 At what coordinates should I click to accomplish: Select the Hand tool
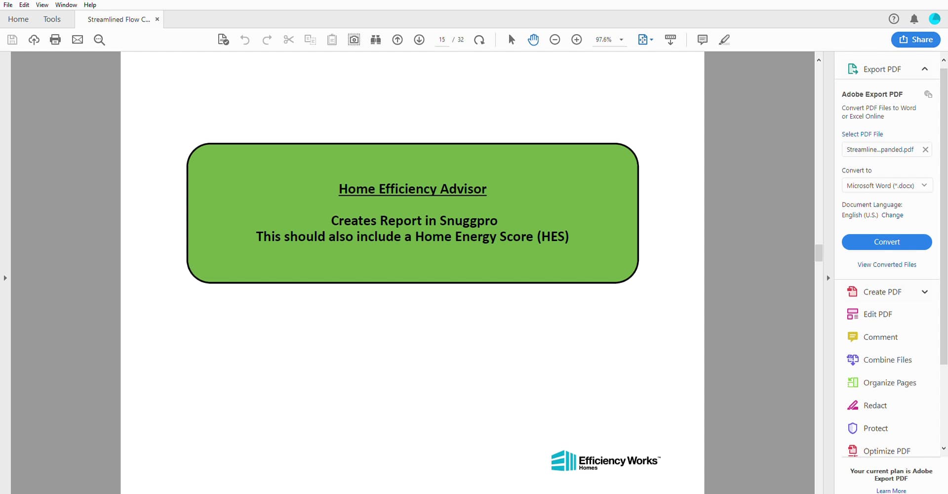tap(534, 40)
